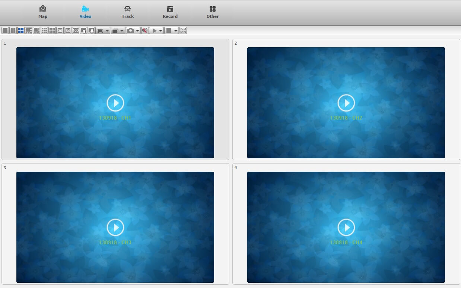Click the page up arrow icon

click(x=83, y=30)
